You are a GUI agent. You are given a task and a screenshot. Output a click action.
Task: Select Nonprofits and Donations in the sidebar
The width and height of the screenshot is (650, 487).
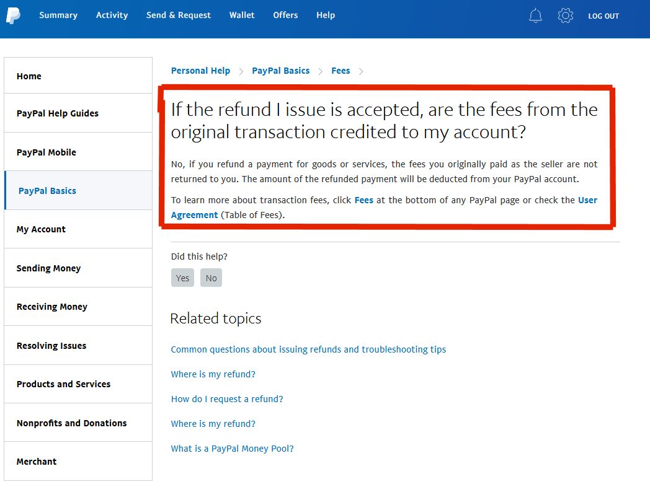click(x=78, y=423)
